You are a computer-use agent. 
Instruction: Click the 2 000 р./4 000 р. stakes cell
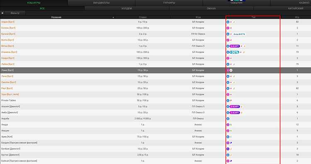143,118
